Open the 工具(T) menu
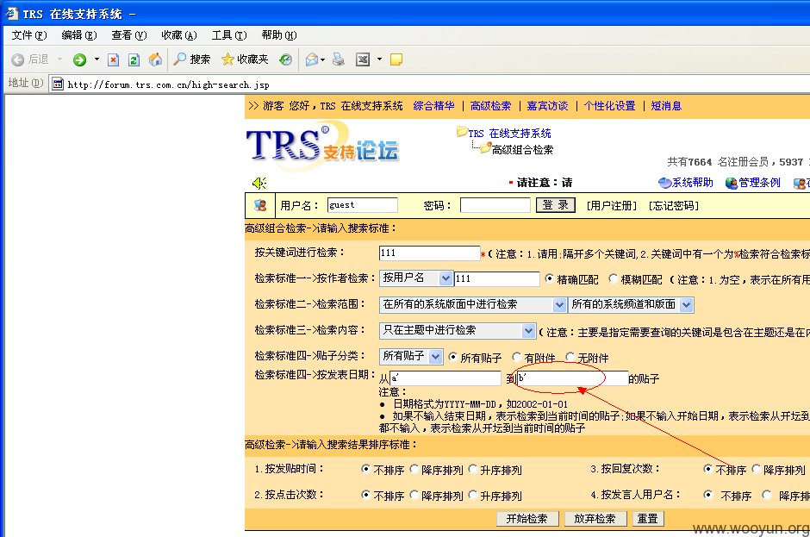Image resolution: width=810 pixels, height=537 pixels. pos(229,35)
